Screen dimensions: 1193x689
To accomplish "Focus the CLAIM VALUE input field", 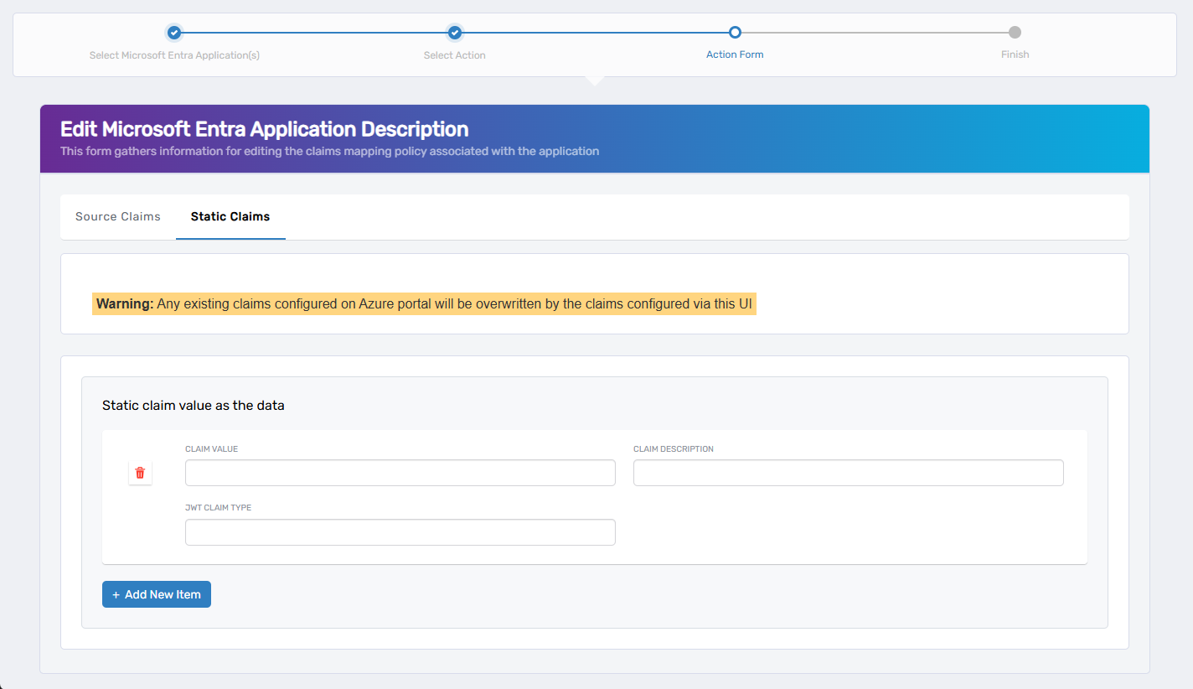I will click(x=400, y=473).
